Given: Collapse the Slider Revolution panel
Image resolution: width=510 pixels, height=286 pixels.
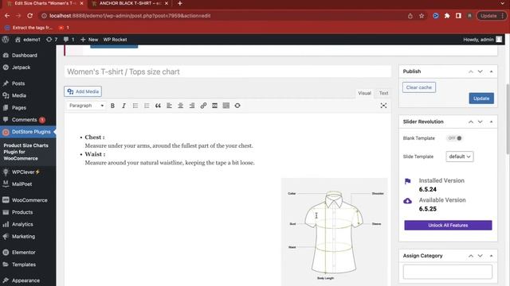Looking at the screenshot, I should click(491, 122).
